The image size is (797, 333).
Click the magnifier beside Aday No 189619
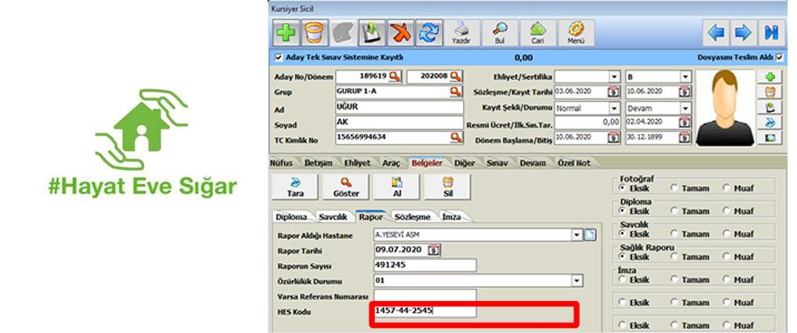pyautogui.click(x=395, y=77)
